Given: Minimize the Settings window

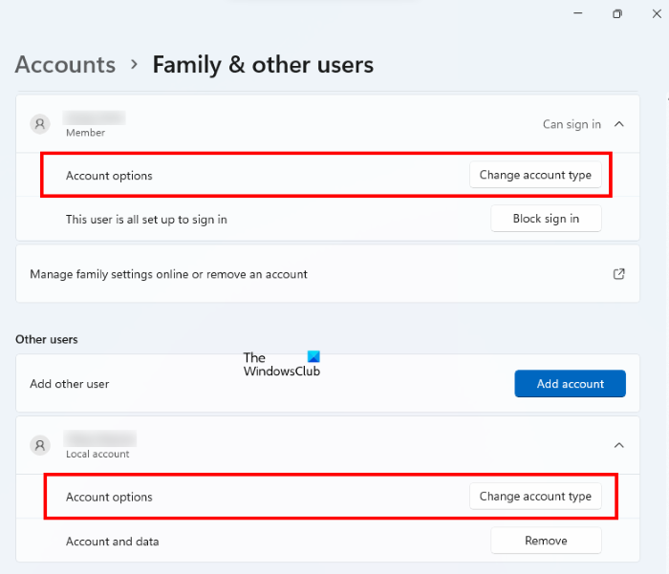Looking at the screenshot, I should [x=577, y=14].
